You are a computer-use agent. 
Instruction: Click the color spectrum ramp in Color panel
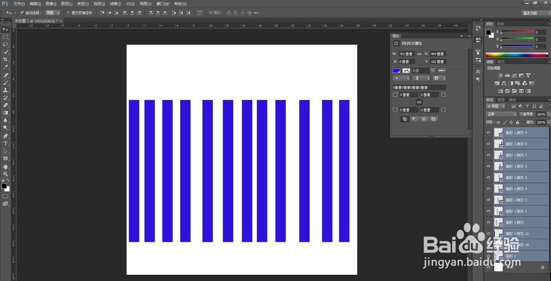(x=517, y=54)
